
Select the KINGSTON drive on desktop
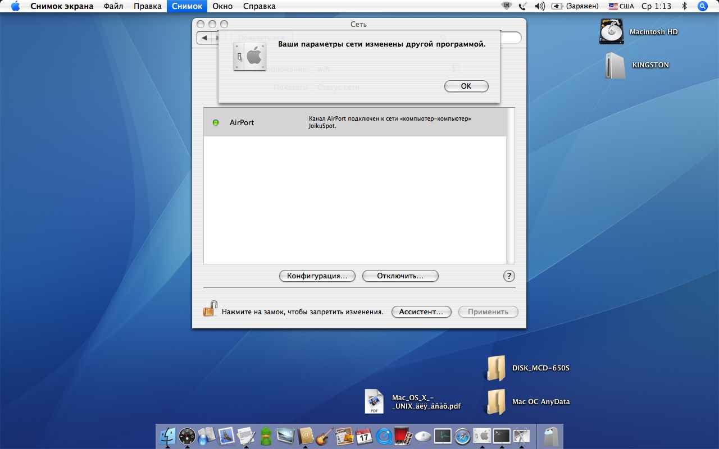pos(615,65)
